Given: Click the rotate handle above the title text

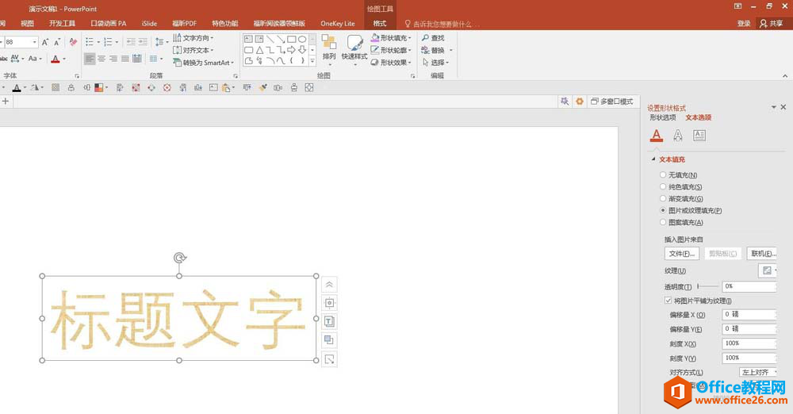Looking at the screenshot, I should click(x=180, y=258).
